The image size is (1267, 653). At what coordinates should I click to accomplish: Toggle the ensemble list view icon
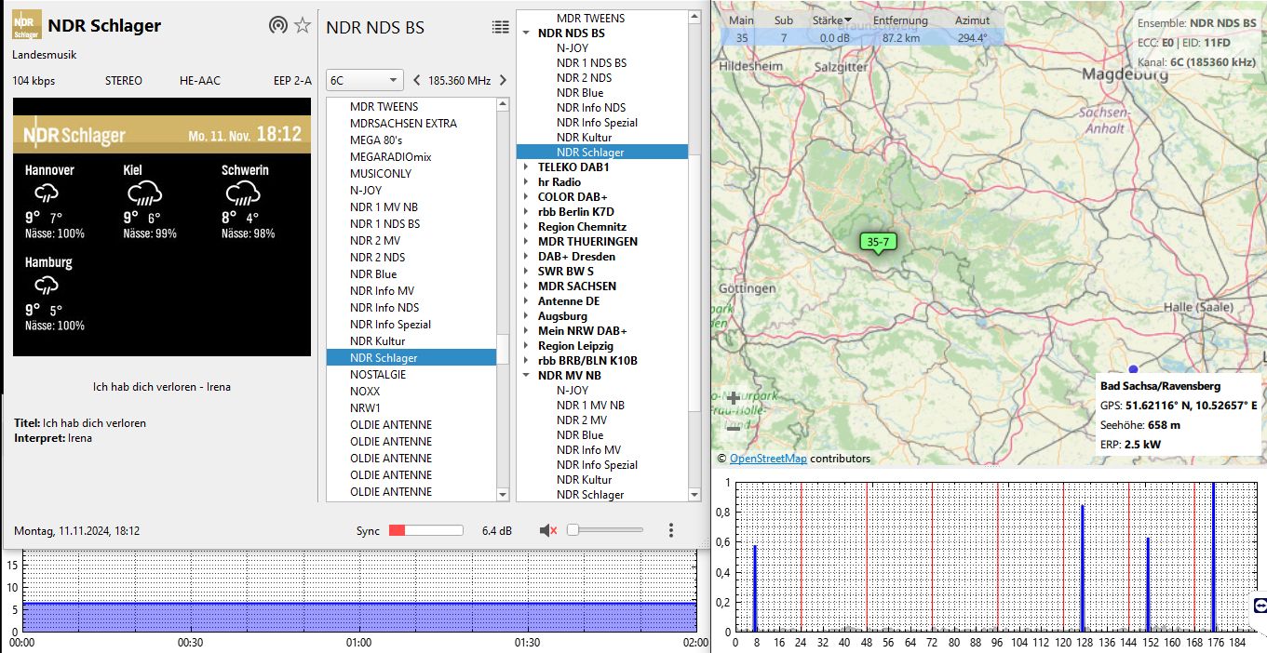click(501, 27)
